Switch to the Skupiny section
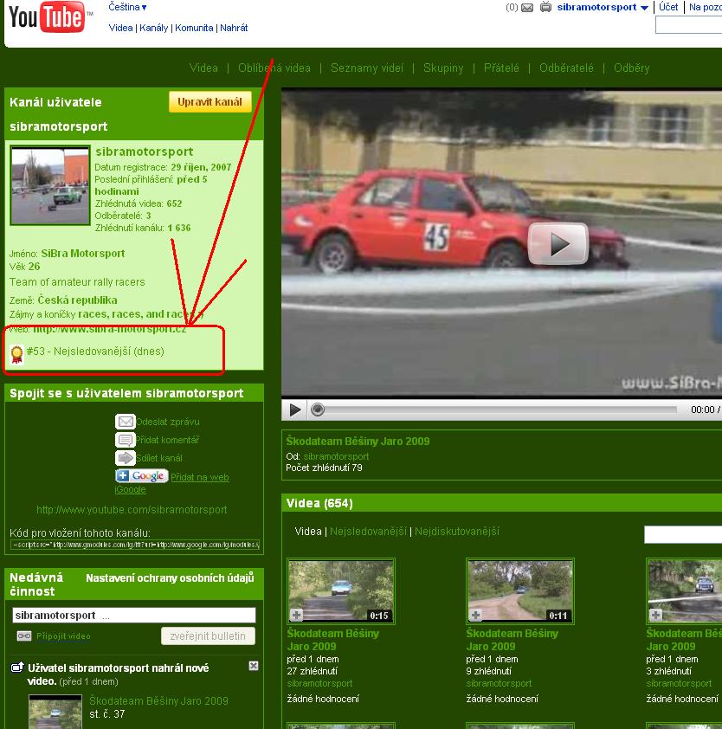Screen dimensions: 722x729 click(443, 68)
